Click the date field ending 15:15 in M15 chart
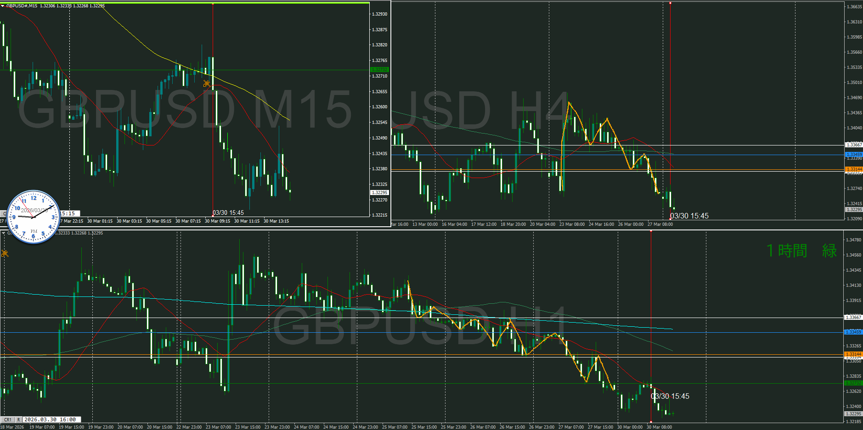The image size is (863, 430). pyautogui.click(x=69, y=213)
